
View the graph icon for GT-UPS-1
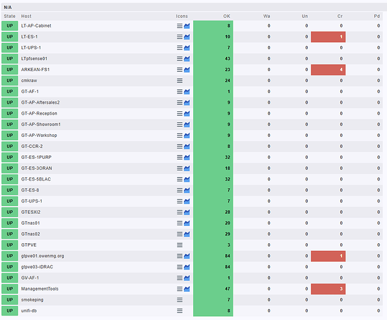click(187, 201)
